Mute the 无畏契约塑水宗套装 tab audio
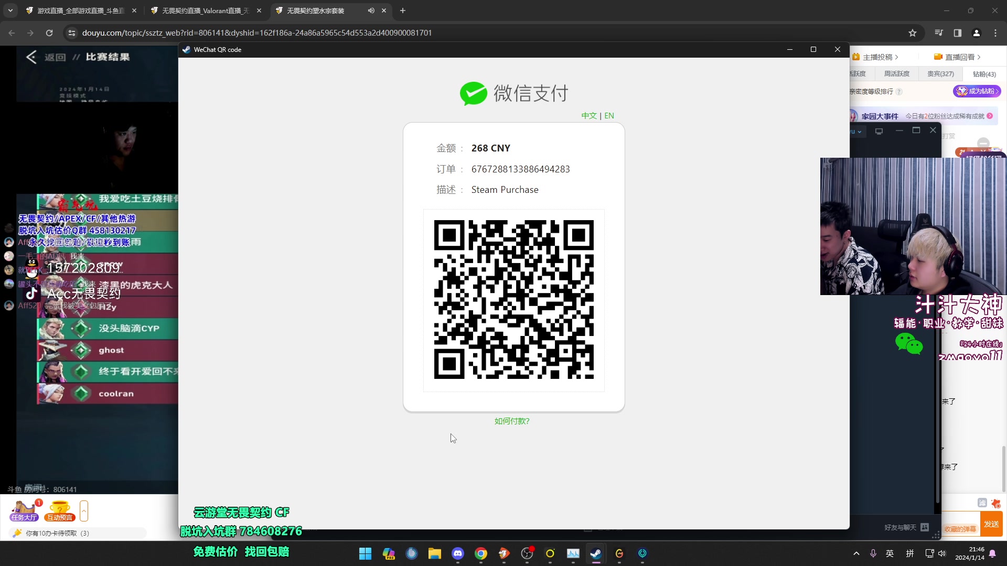The height and width of the screenshot is (566, 1007). (371, 10)
